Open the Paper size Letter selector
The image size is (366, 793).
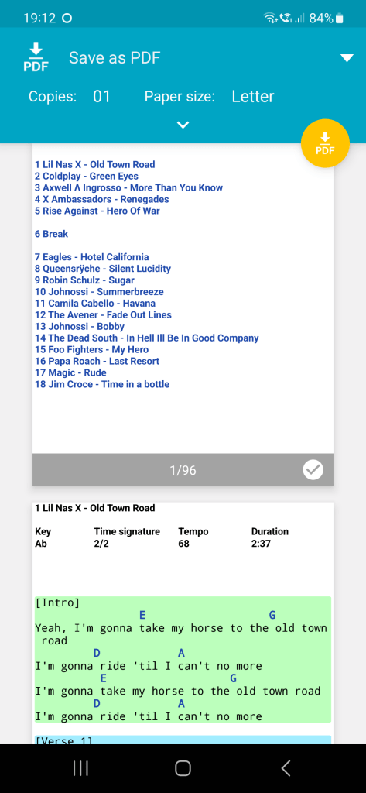point(253,97)
